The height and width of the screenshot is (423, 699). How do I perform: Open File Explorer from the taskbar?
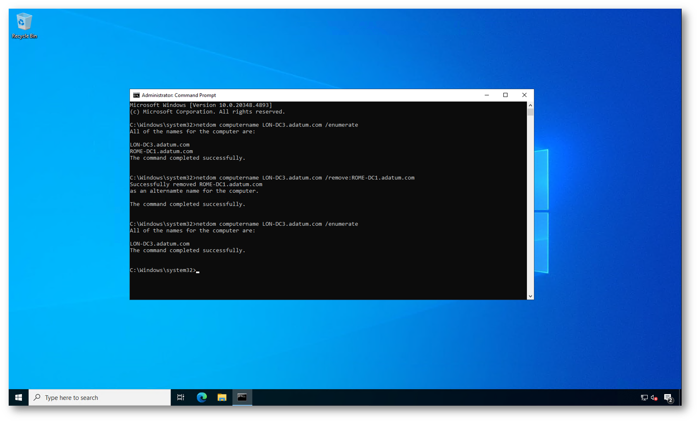[x=222, y=397]
